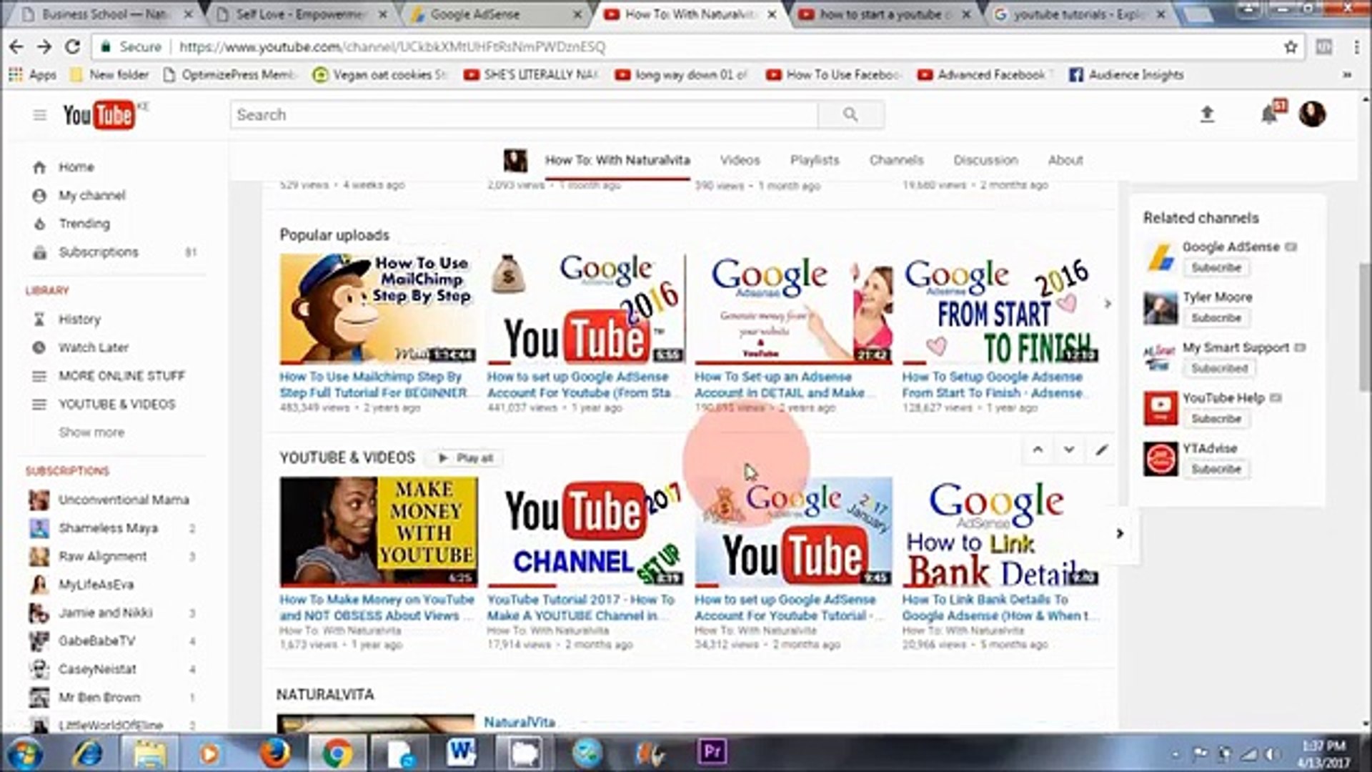Click the search magnifier button
1372x772 pixels.
(x=850, y=114)
